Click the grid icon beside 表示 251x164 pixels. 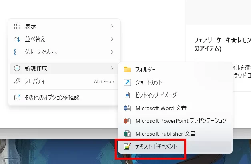tap(17, 26)
